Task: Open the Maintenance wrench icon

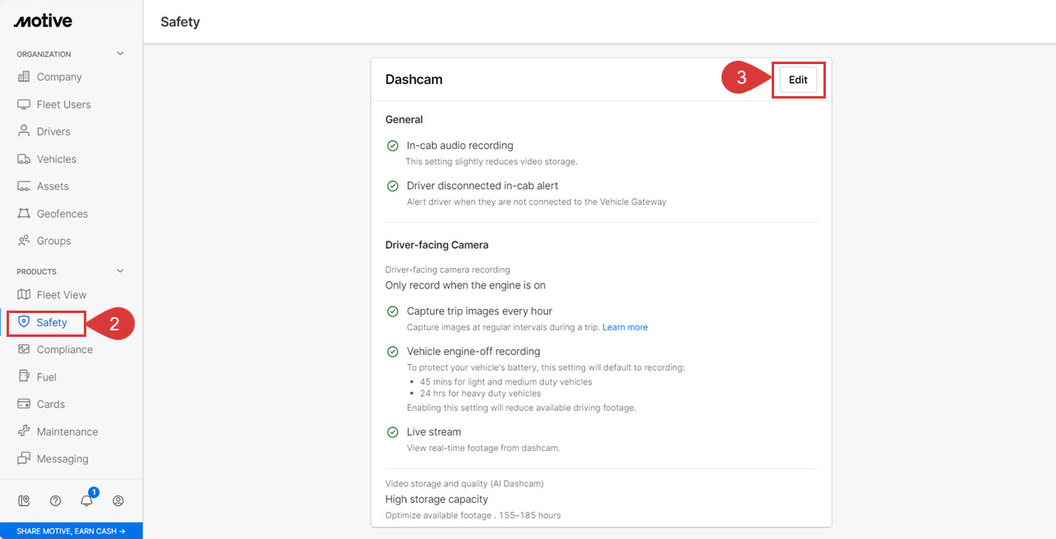Action: tap(24, 431)
